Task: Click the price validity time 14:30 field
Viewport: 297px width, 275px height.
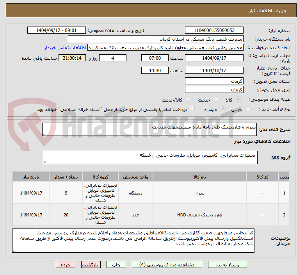Action: [155, 70]
